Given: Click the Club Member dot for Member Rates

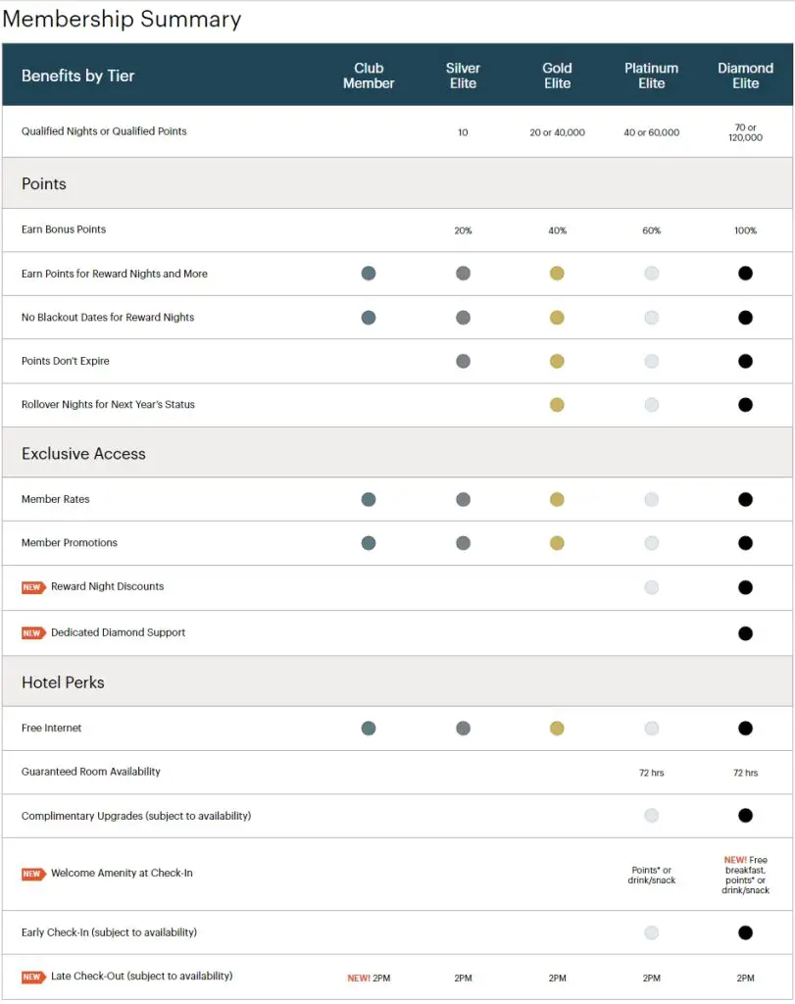Looking at the screenshot, I should click(x=369, y=499).
